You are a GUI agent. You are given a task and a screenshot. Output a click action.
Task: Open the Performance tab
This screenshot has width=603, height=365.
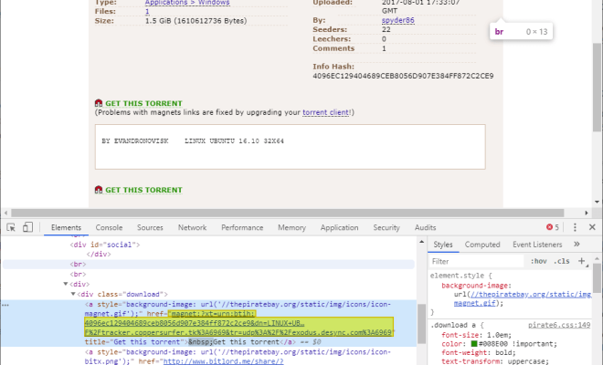coord(242,227)
